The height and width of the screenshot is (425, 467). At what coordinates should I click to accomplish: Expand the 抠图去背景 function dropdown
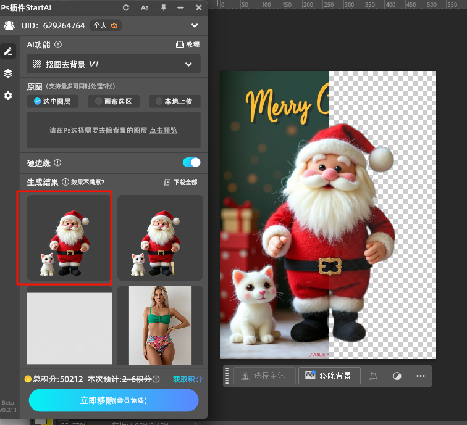(114, 64)
